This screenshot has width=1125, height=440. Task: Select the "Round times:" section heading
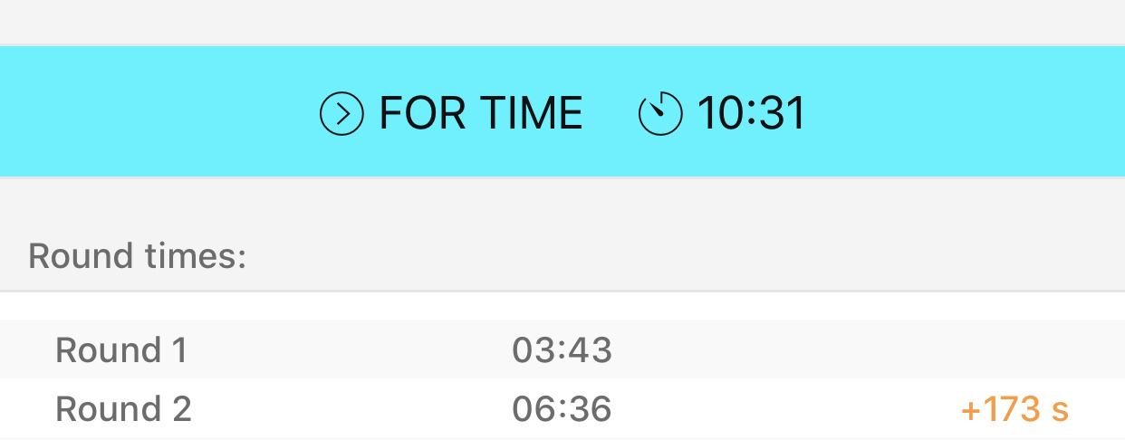138,256
